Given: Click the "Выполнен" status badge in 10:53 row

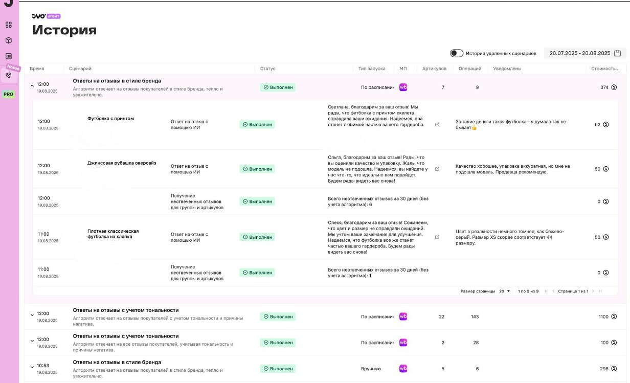Looking at the screenshot, I should (278, 369).
